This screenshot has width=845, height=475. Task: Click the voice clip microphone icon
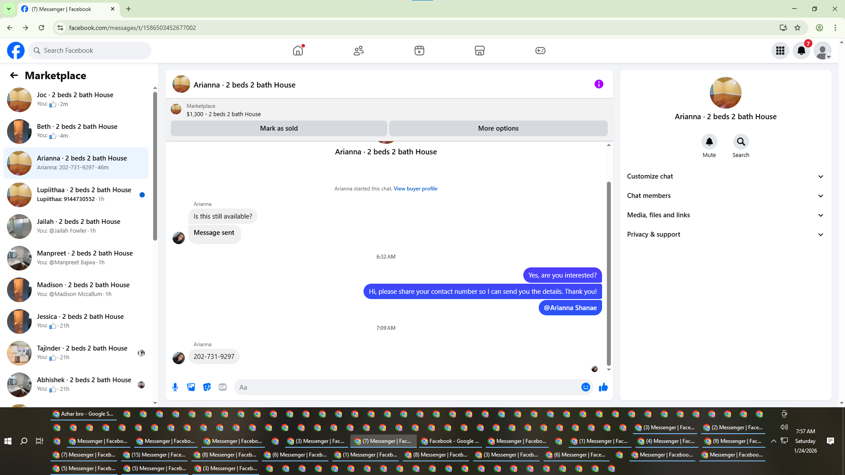point(175,387)
